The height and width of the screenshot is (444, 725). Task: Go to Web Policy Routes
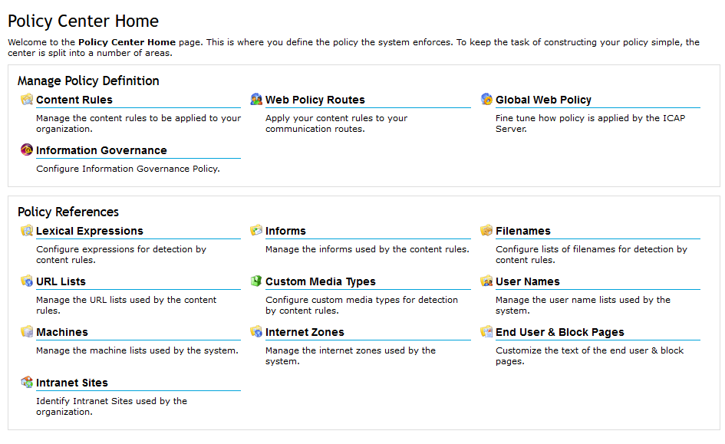click(x=315, y=100)
